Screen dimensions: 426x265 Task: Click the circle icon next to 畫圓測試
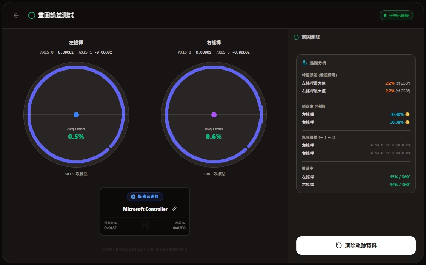(296, 37)
